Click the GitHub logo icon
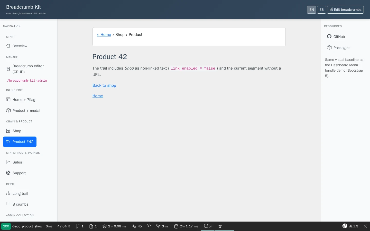The width and height of the screenshot is (370, 231). (x=329, y=36)
